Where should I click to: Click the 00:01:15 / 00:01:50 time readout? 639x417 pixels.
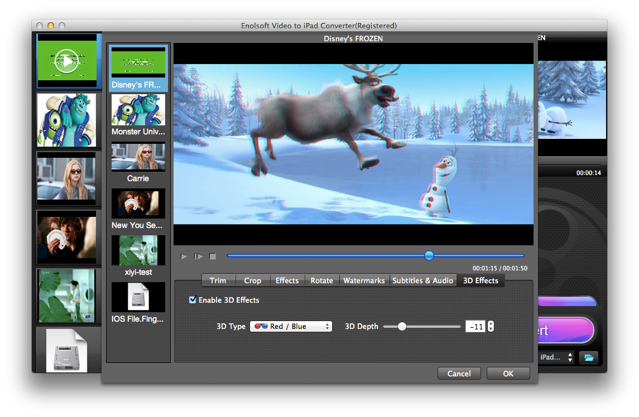pyautogui.click(x=499, y=268)
